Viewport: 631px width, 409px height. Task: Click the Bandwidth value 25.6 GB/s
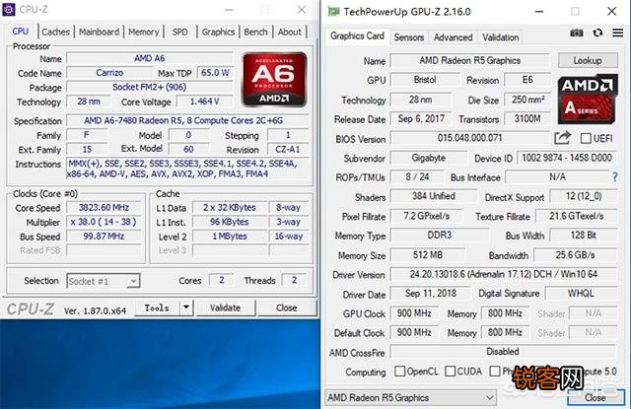pos(576,254)
